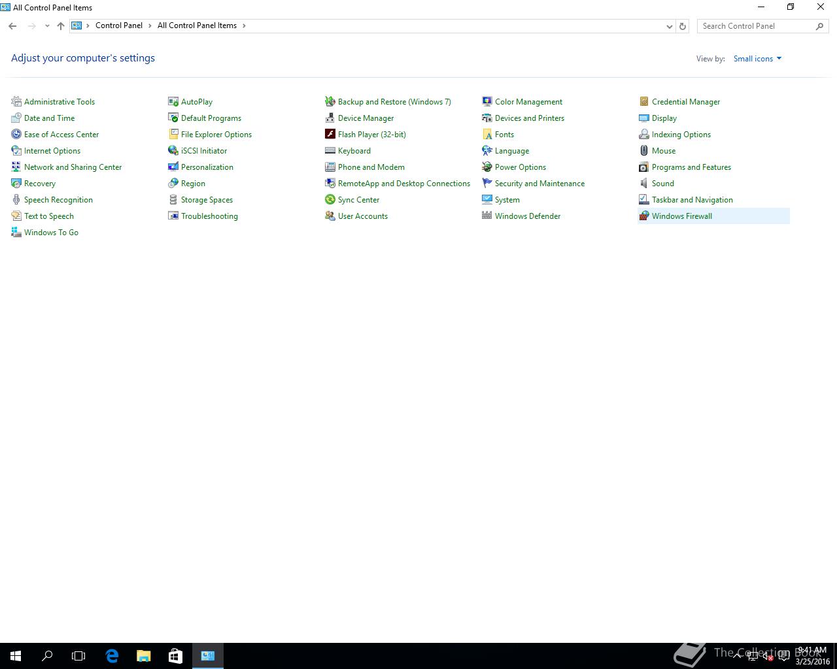The height and width of the screenshot is (669, 837).
Task: Expand the Control Panel breadcrumb chevron
Action: 150,25
